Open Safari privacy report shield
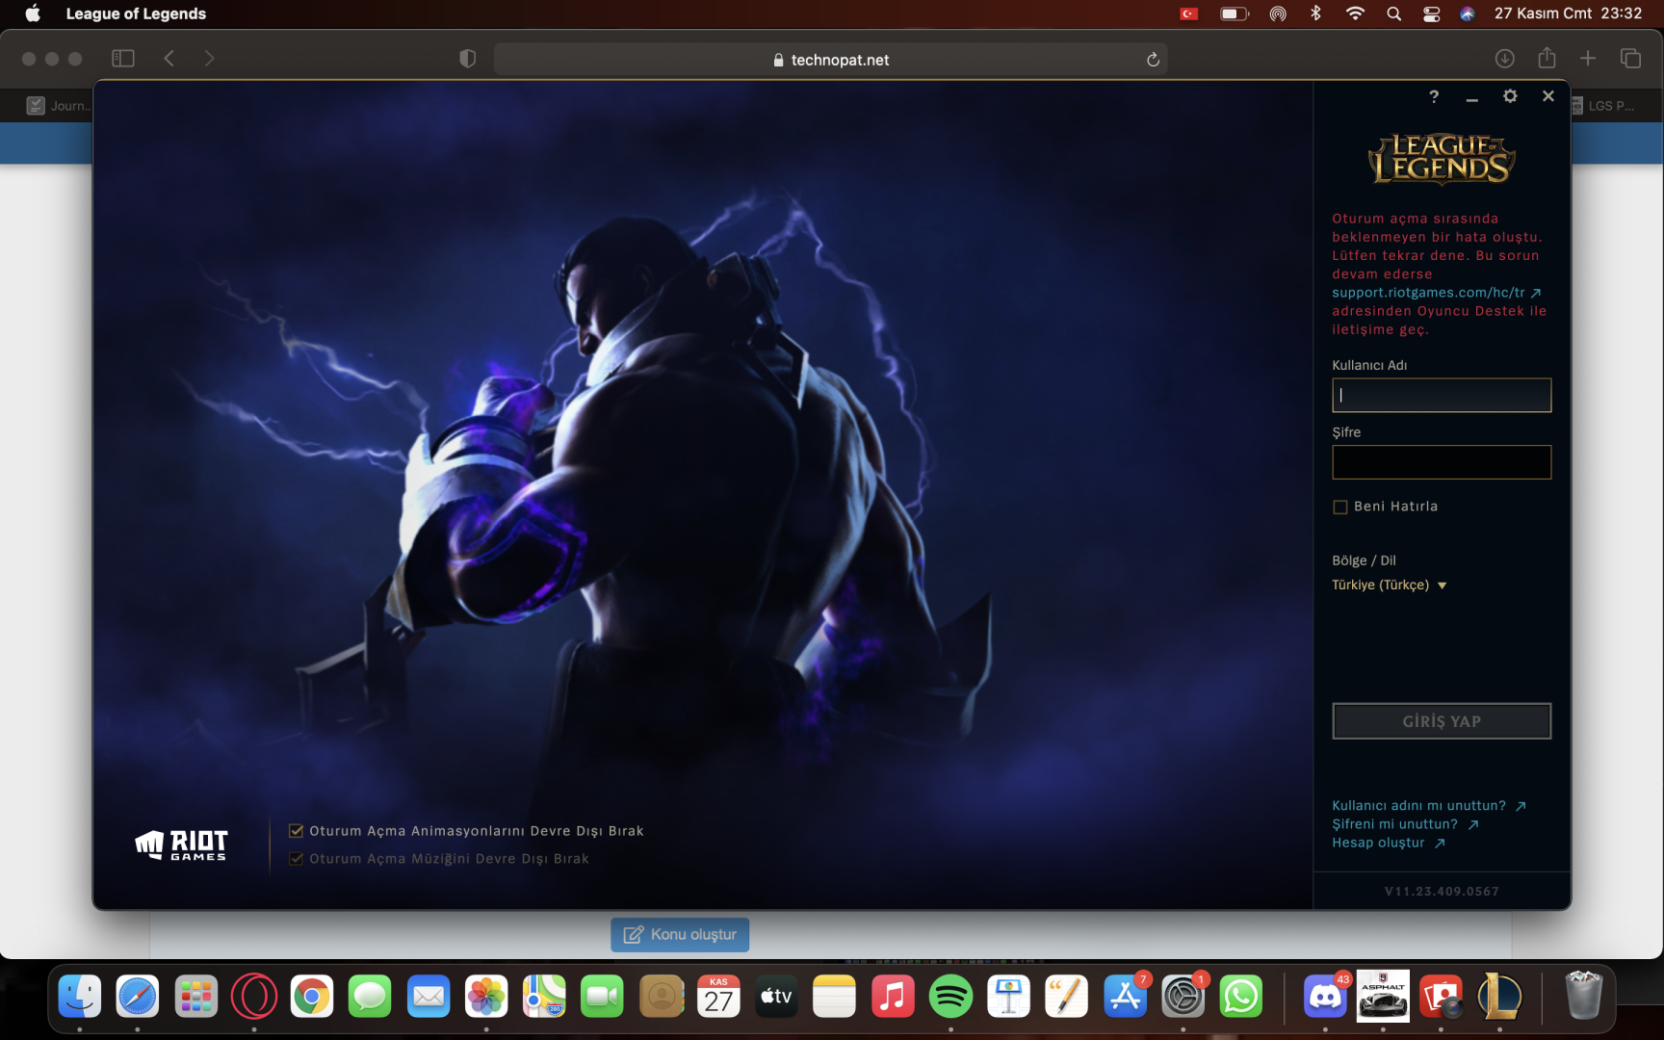1664x1040 pixels. tap(468, 59)
